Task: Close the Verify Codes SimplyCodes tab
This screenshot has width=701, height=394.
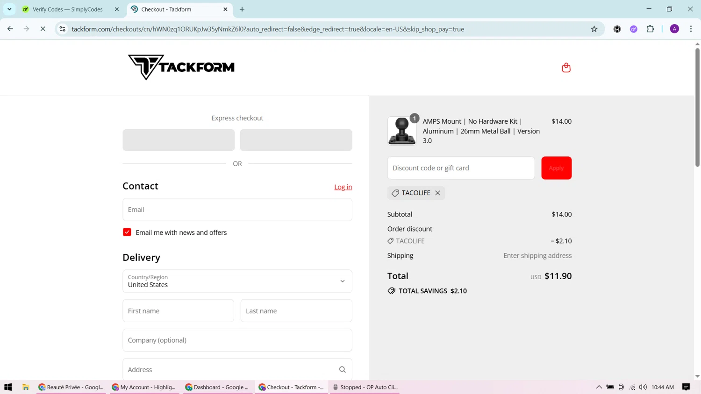Action: [x=117, y=9]
